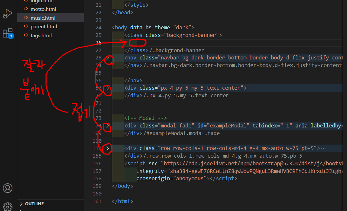Open the Extensions view with 9 badge
Image resolution: width=347 pixels, height=211 pixels.
(8, 33)
